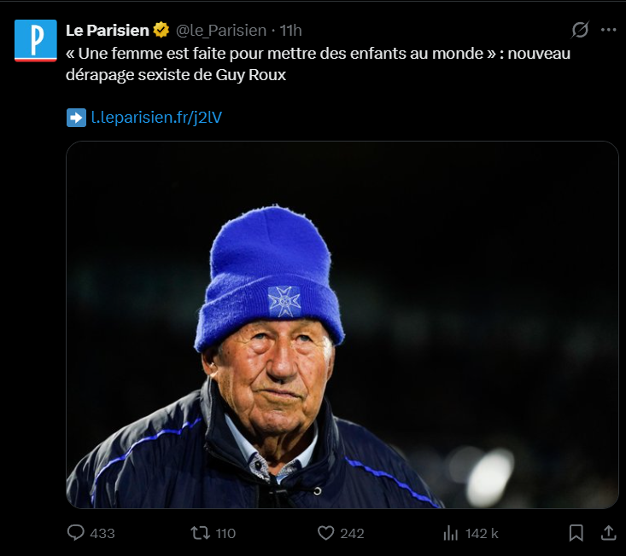Click the Le Parisien display name
Image resolution: width=626 pixels, height=556 pixels.
tap(106, 31)
